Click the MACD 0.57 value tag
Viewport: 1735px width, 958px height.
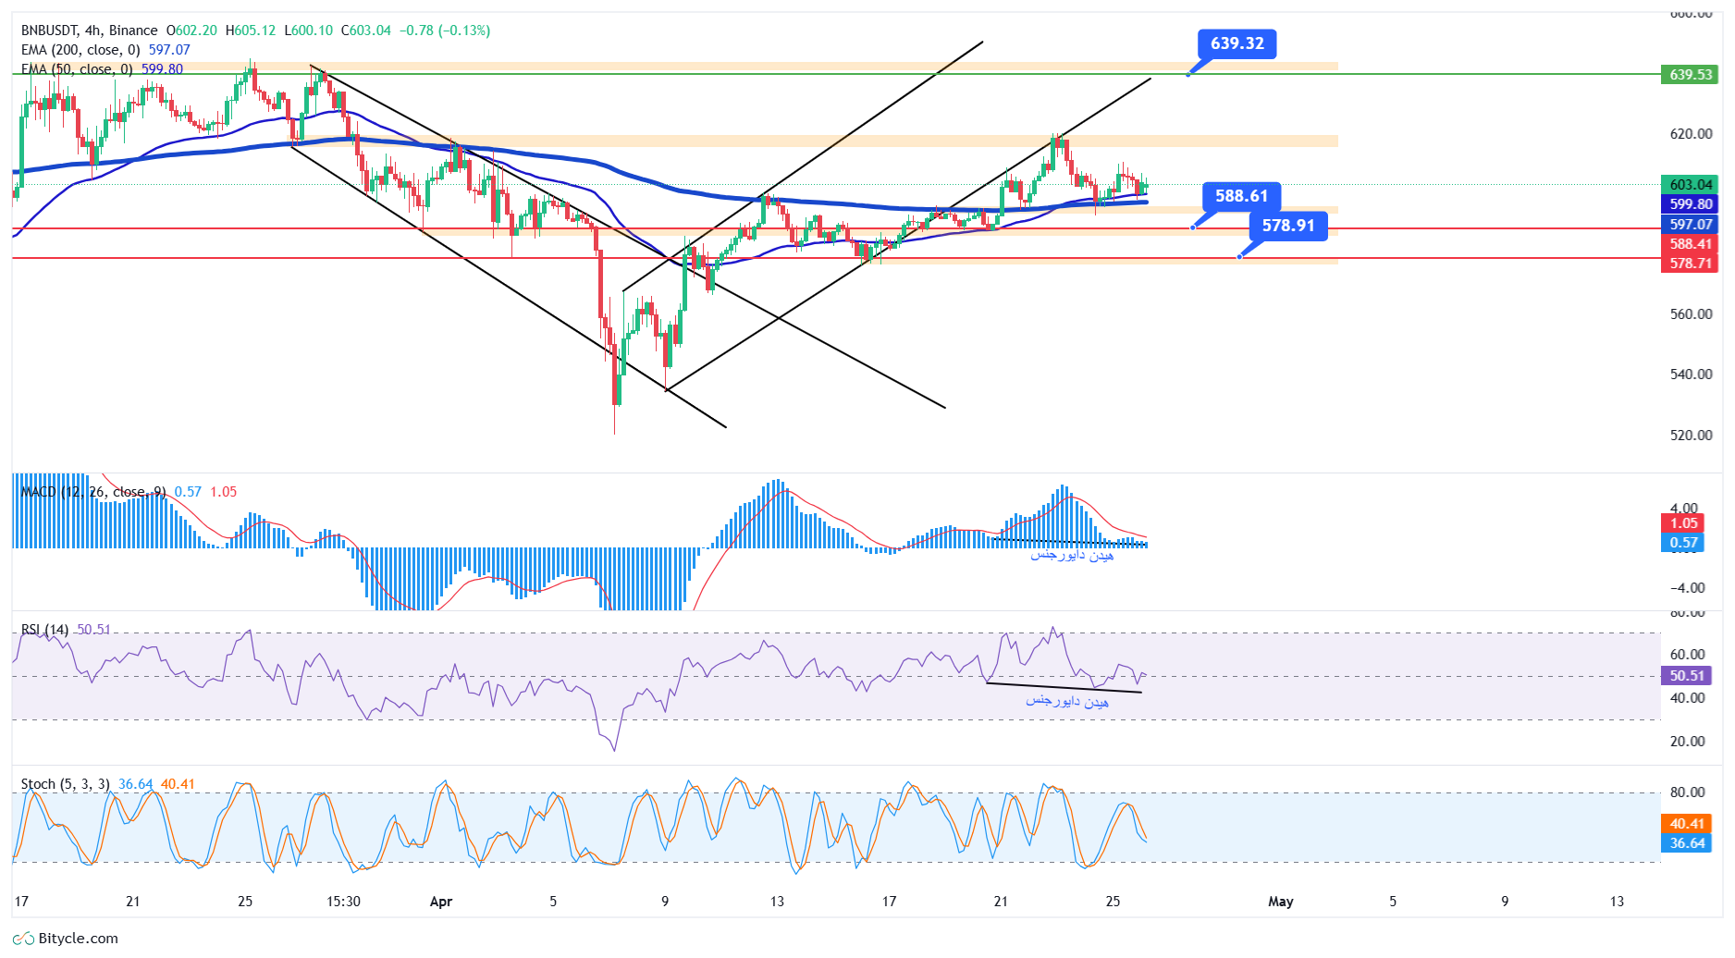click(1684, 543)
